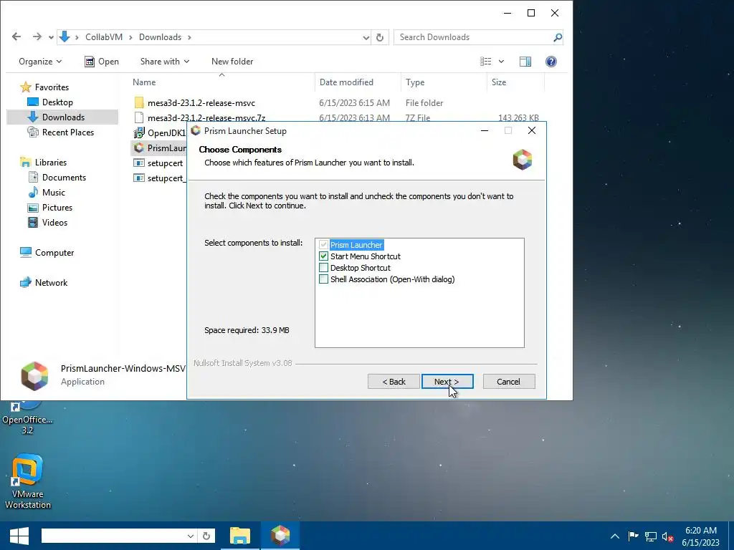Click the search magnifier icon in Explorer

(x=558, y=37)
